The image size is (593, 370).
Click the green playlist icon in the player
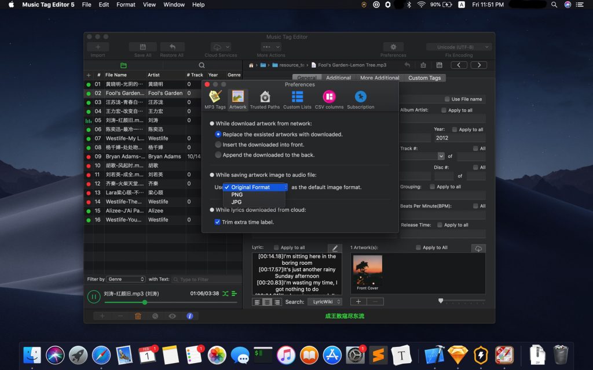tap(235, 293)
